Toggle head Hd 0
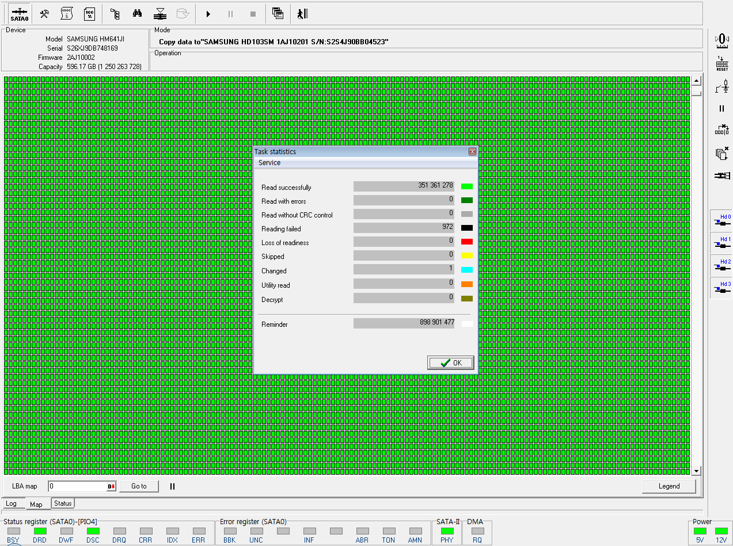The height and width of the screenshot is (546, 733). click(722, 220)
